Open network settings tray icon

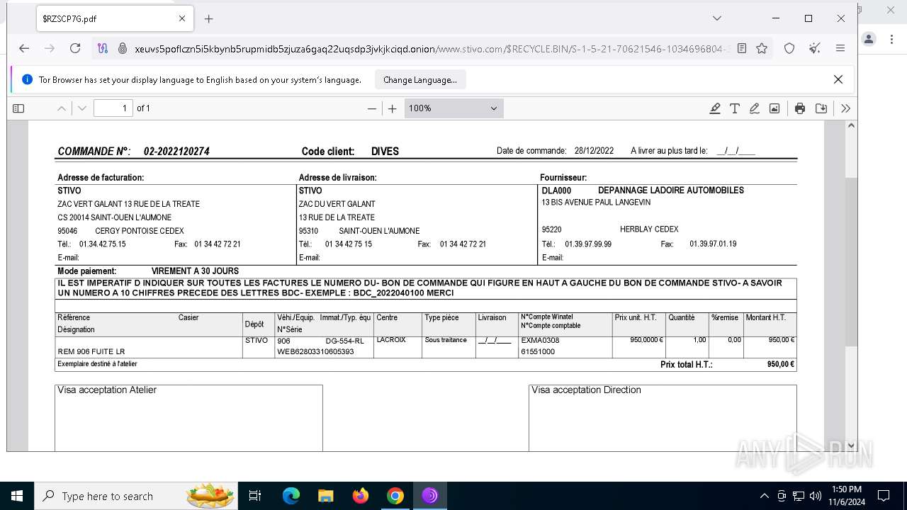coord(799,496)
